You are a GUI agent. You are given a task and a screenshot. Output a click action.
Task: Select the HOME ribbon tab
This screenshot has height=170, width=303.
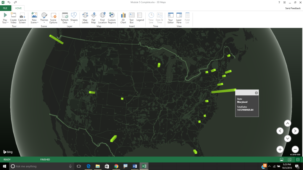click(18, 8)
